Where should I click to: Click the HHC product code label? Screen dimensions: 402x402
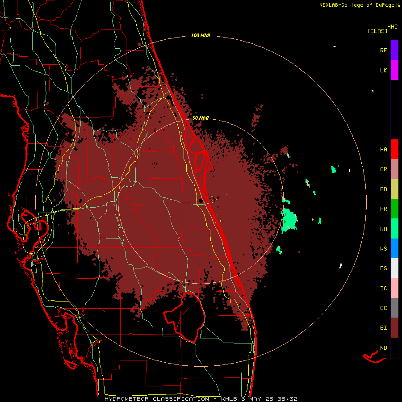point(392,27)
